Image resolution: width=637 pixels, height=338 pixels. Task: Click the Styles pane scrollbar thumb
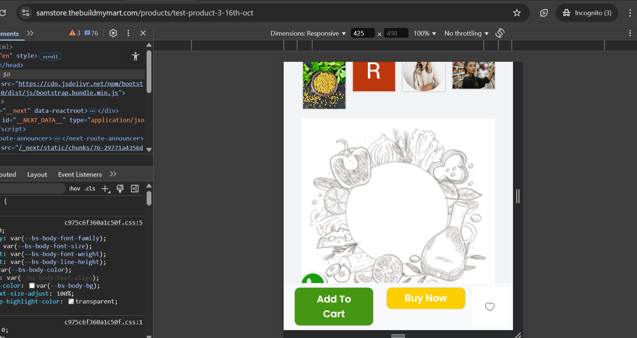[x=149, y=198]
